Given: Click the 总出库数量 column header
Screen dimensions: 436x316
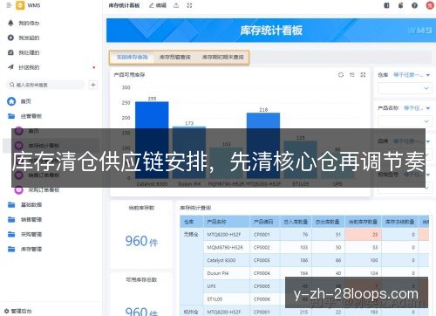Looking at the screenshot, I should (328, 222).
